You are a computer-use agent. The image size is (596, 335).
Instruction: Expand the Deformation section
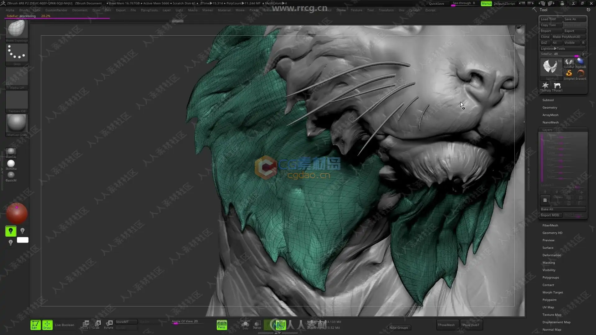click(552, 255)
